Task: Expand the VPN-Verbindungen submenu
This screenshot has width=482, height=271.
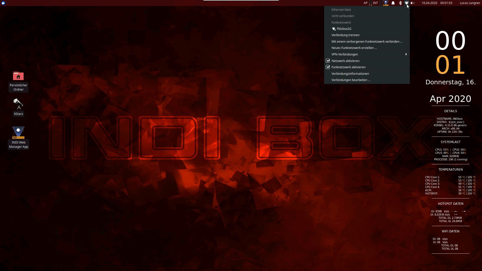Action: pyautogui.click(x=345, y=54)
